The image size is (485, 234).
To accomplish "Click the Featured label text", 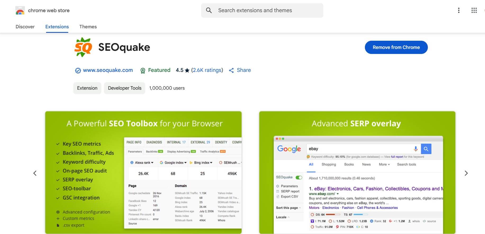I will (159, 70).
